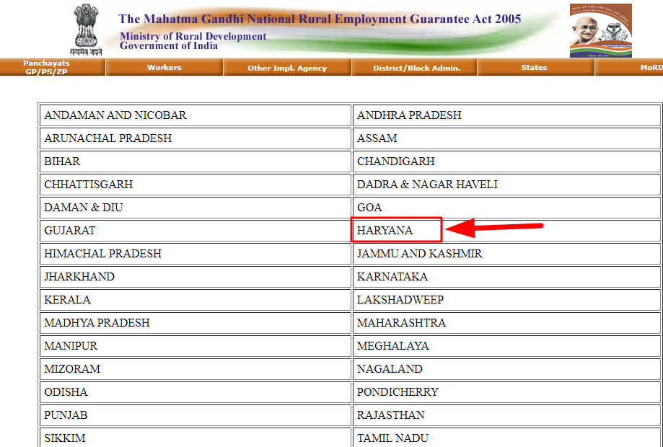The width and height of the screenshot is (663, 447).
Task: Select MEGHALAYA state
Action: click(x=392, y=346)
